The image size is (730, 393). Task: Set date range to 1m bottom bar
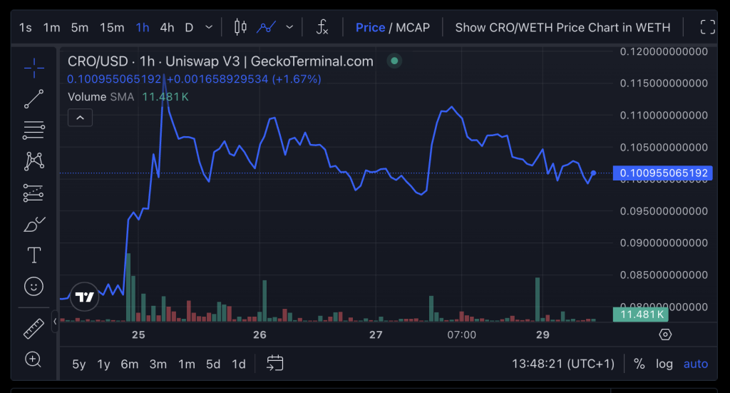coord(187,364)
